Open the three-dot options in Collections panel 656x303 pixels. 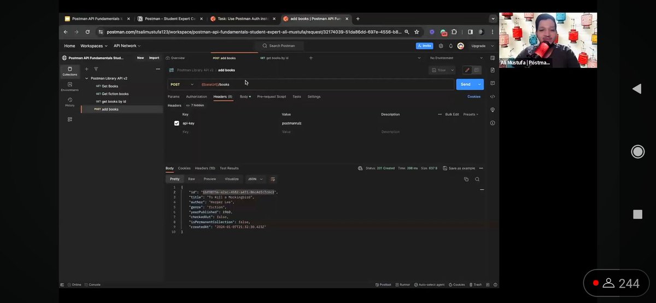click(159, 69)
